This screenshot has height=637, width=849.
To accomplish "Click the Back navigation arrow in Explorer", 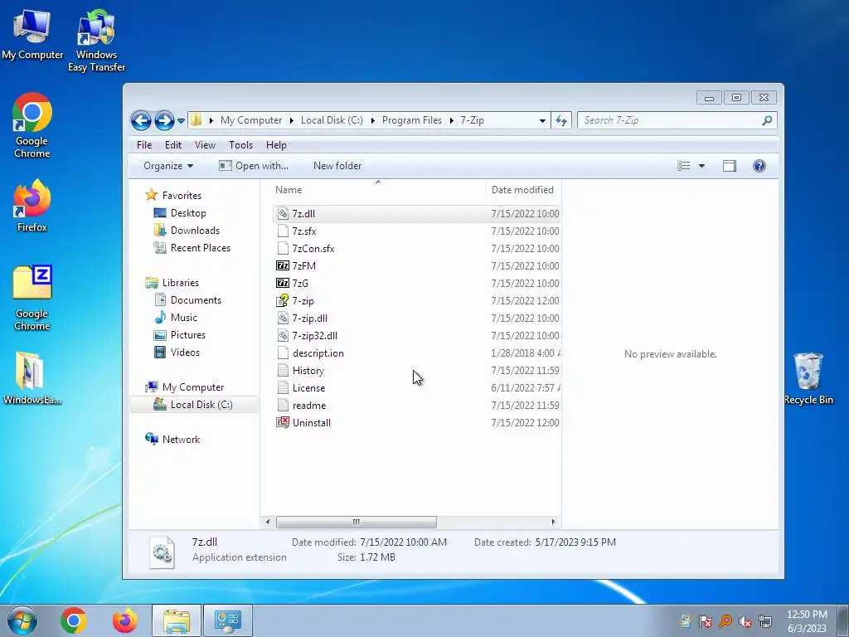I will (141, 120).
